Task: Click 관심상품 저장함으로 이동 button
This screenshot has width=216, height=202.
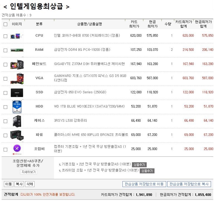Action: pyautogui.click(x=144, y=184)
